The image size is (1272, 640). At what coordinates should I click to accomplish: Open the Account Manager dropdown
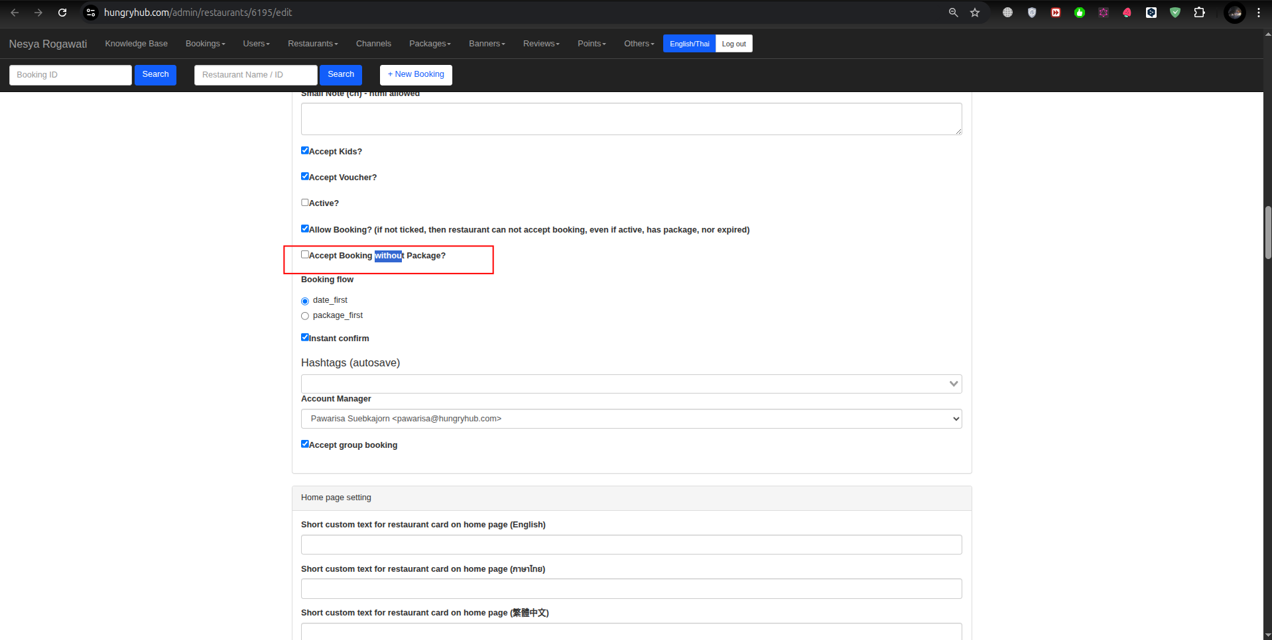(x=631, y=419)
